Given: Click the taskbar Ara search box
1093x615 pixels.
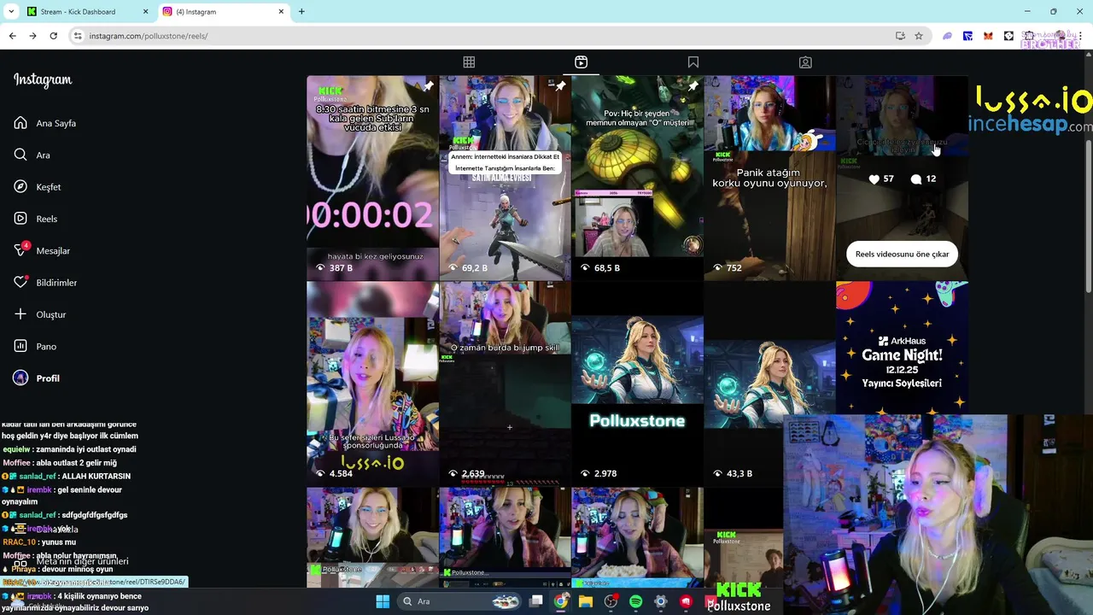Looking at the screenshot, I should (x=459, y=601).
